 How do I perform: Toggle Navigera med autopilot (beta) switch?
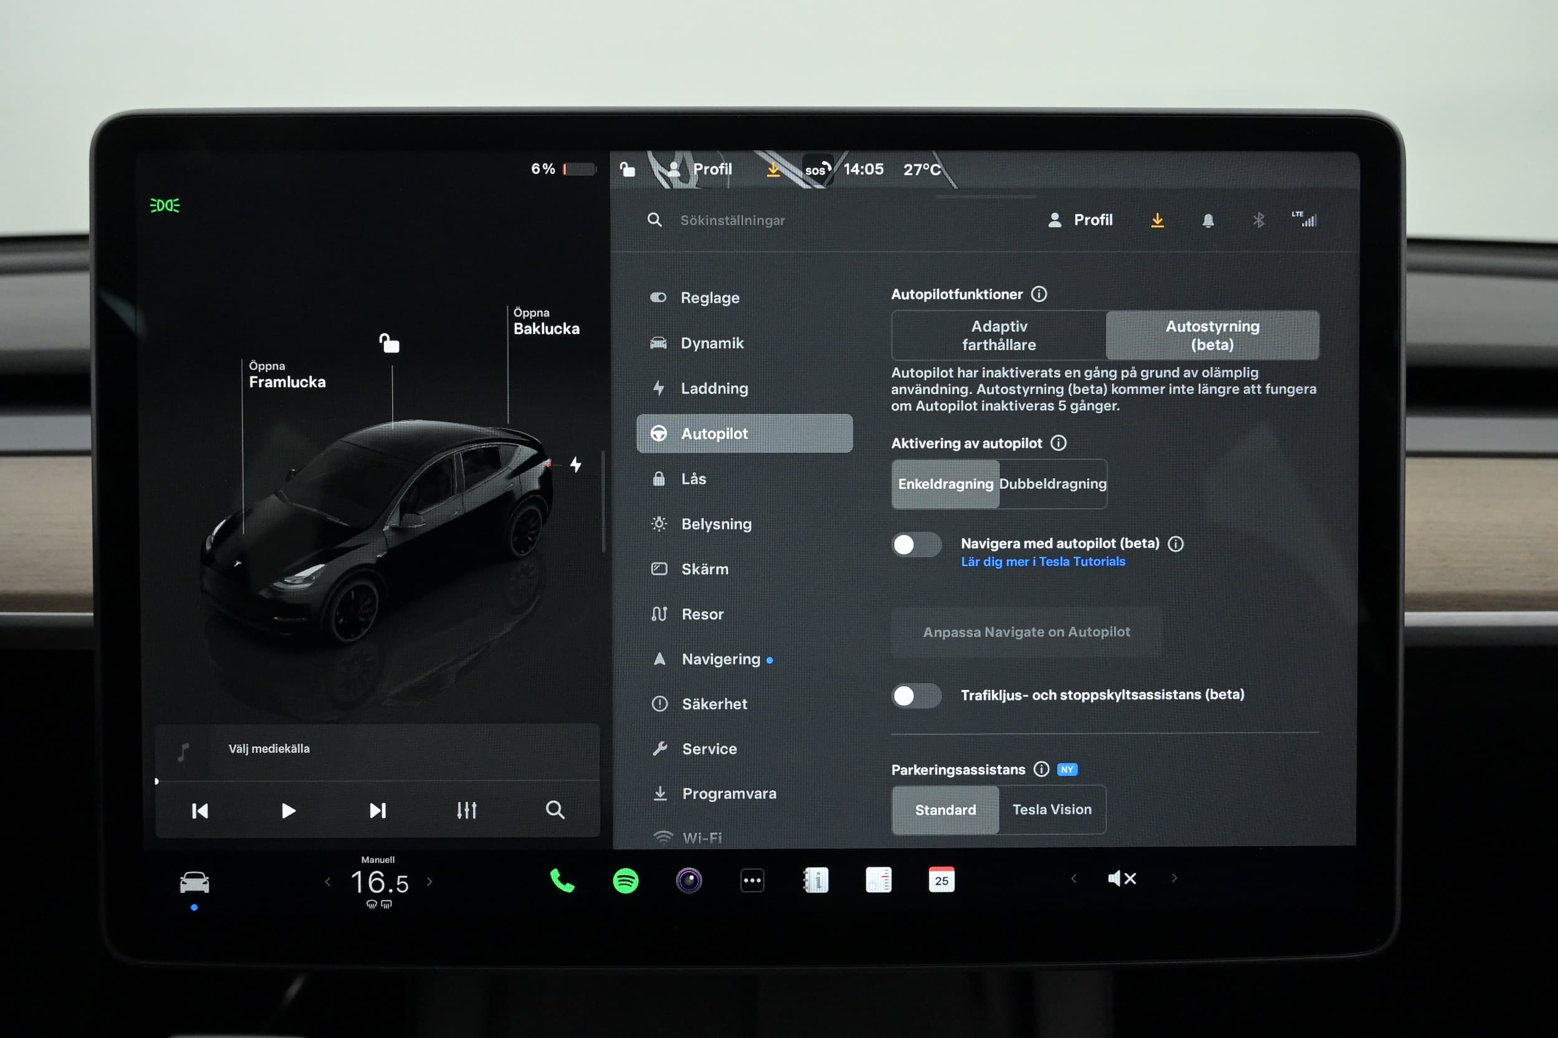[x=917, y=545]
